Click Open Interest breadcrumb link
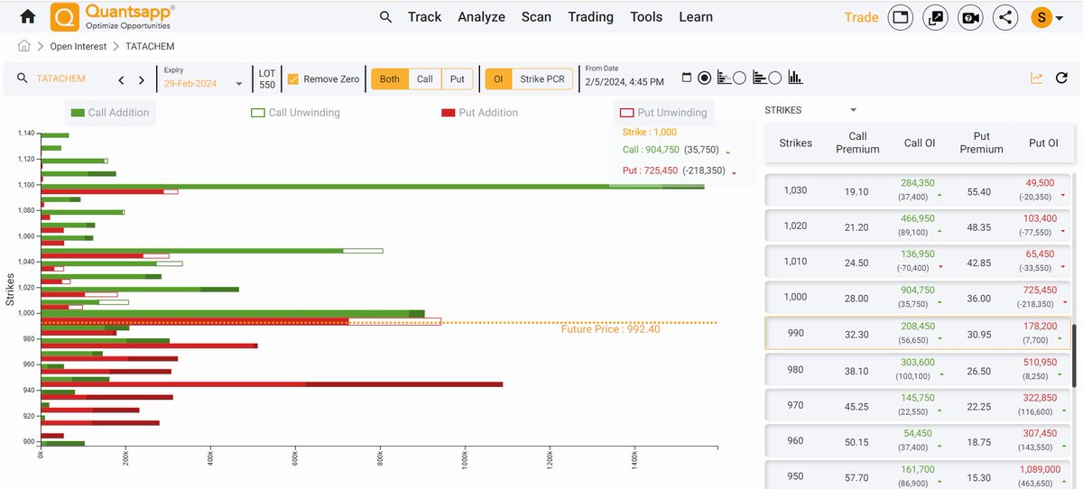 coord(78,46)
